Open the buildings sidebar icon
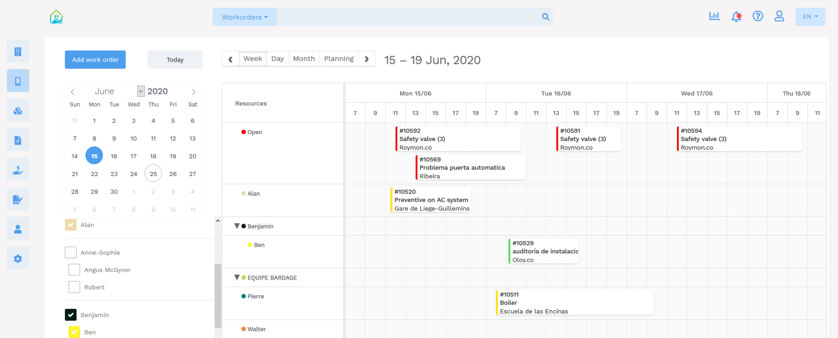 pos(18,52)
